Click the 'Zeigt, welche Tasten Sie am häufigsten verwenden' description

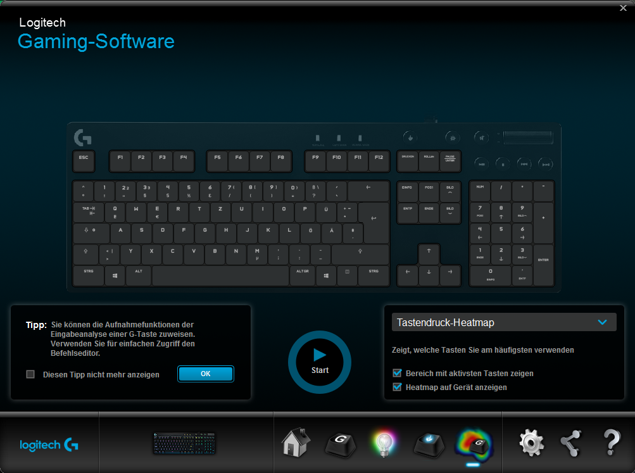(482, 350)
